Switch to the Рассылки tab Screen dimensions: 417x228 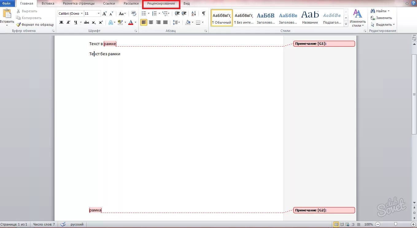131,3
